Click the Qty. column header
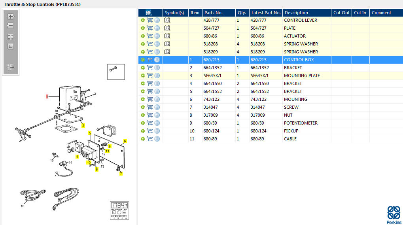This screenshot has width=403, height=225. (x=242, y=13)
